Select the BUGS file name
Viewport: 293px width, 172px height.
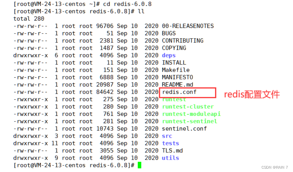(169, 33)
